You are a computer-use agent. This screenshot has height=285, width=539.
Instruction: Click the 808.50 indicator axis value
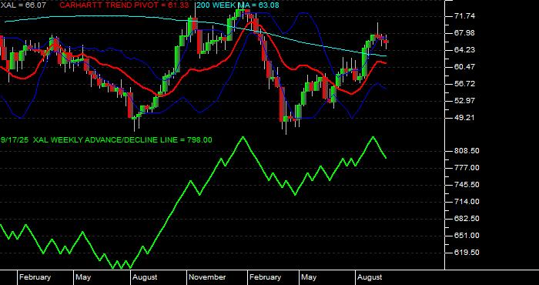point(467,151)
